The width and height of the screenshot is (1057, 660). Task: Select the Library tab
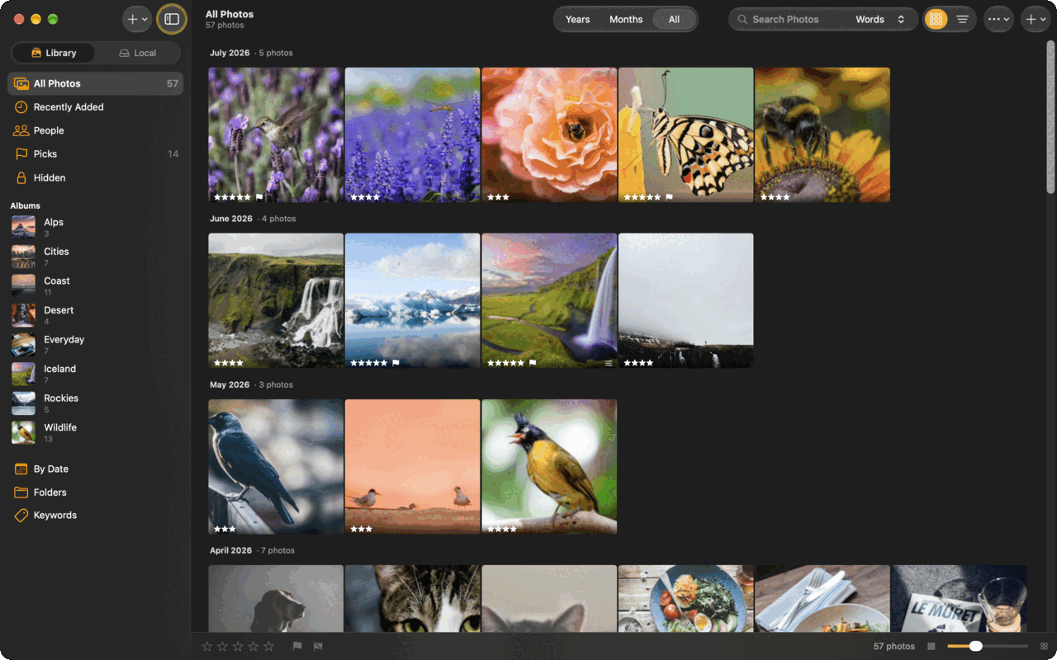[54, 53]
